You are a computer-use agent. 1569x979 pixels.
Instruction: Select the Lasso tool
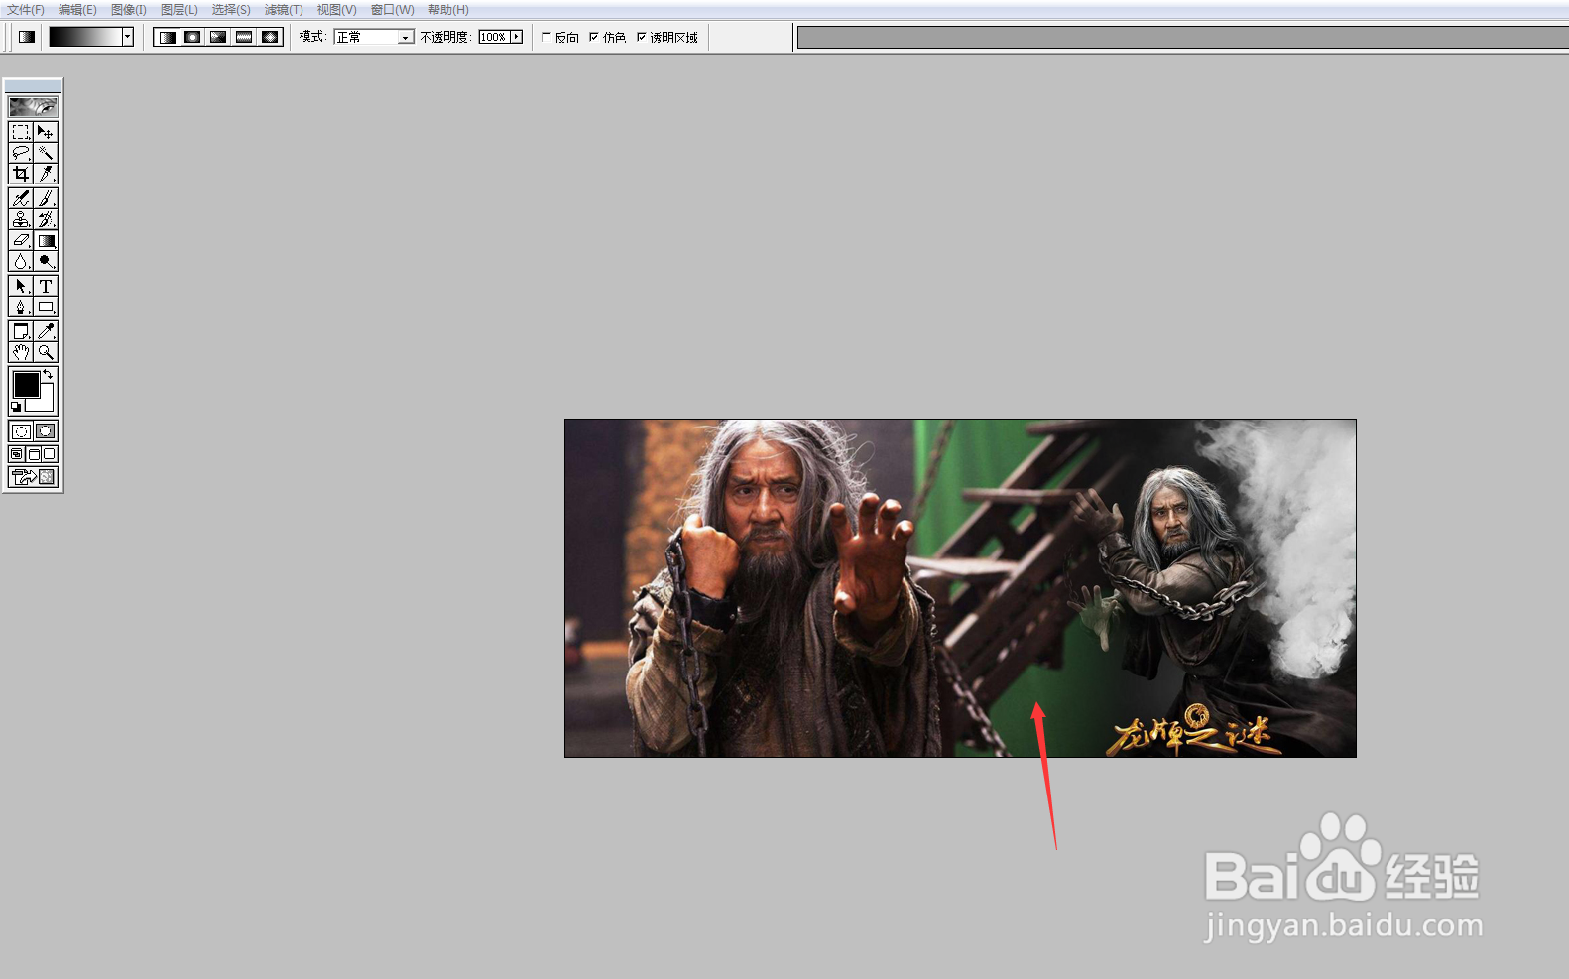[21, 153]
